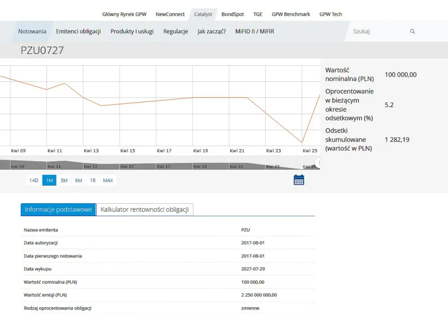The image size is (448, 314).
Task: Select the Catalyst tab
Action: pyautogui.click(x=203, y=14)
